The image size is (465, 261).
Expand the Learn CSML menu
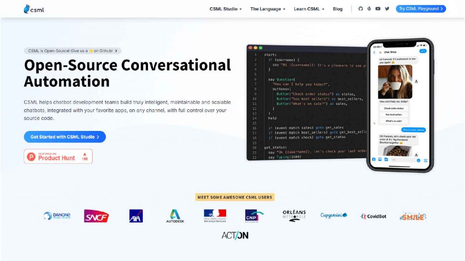click(309, 9)
